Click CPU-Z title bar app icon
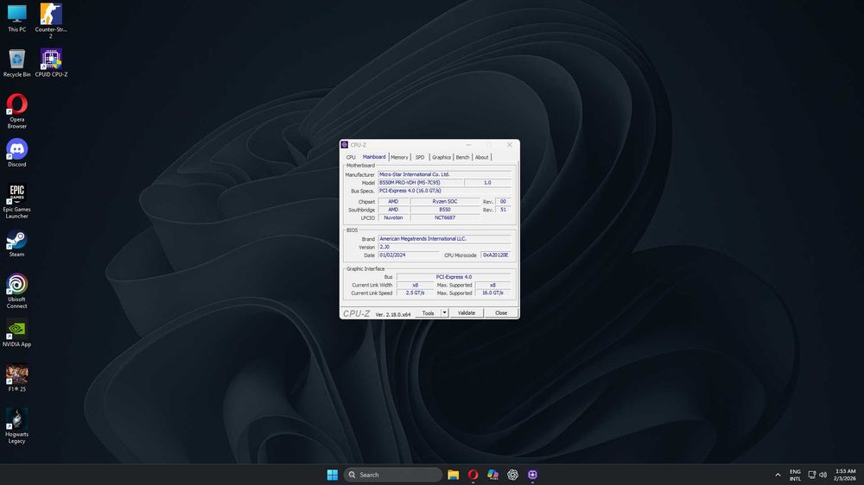 [x=345, y=145]
